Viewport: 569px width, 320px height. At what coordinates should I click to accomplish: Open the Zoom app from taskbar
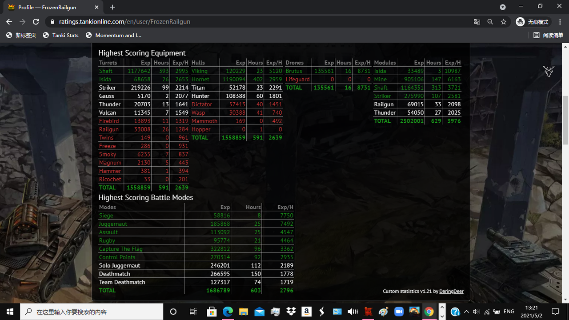(399, 312)
